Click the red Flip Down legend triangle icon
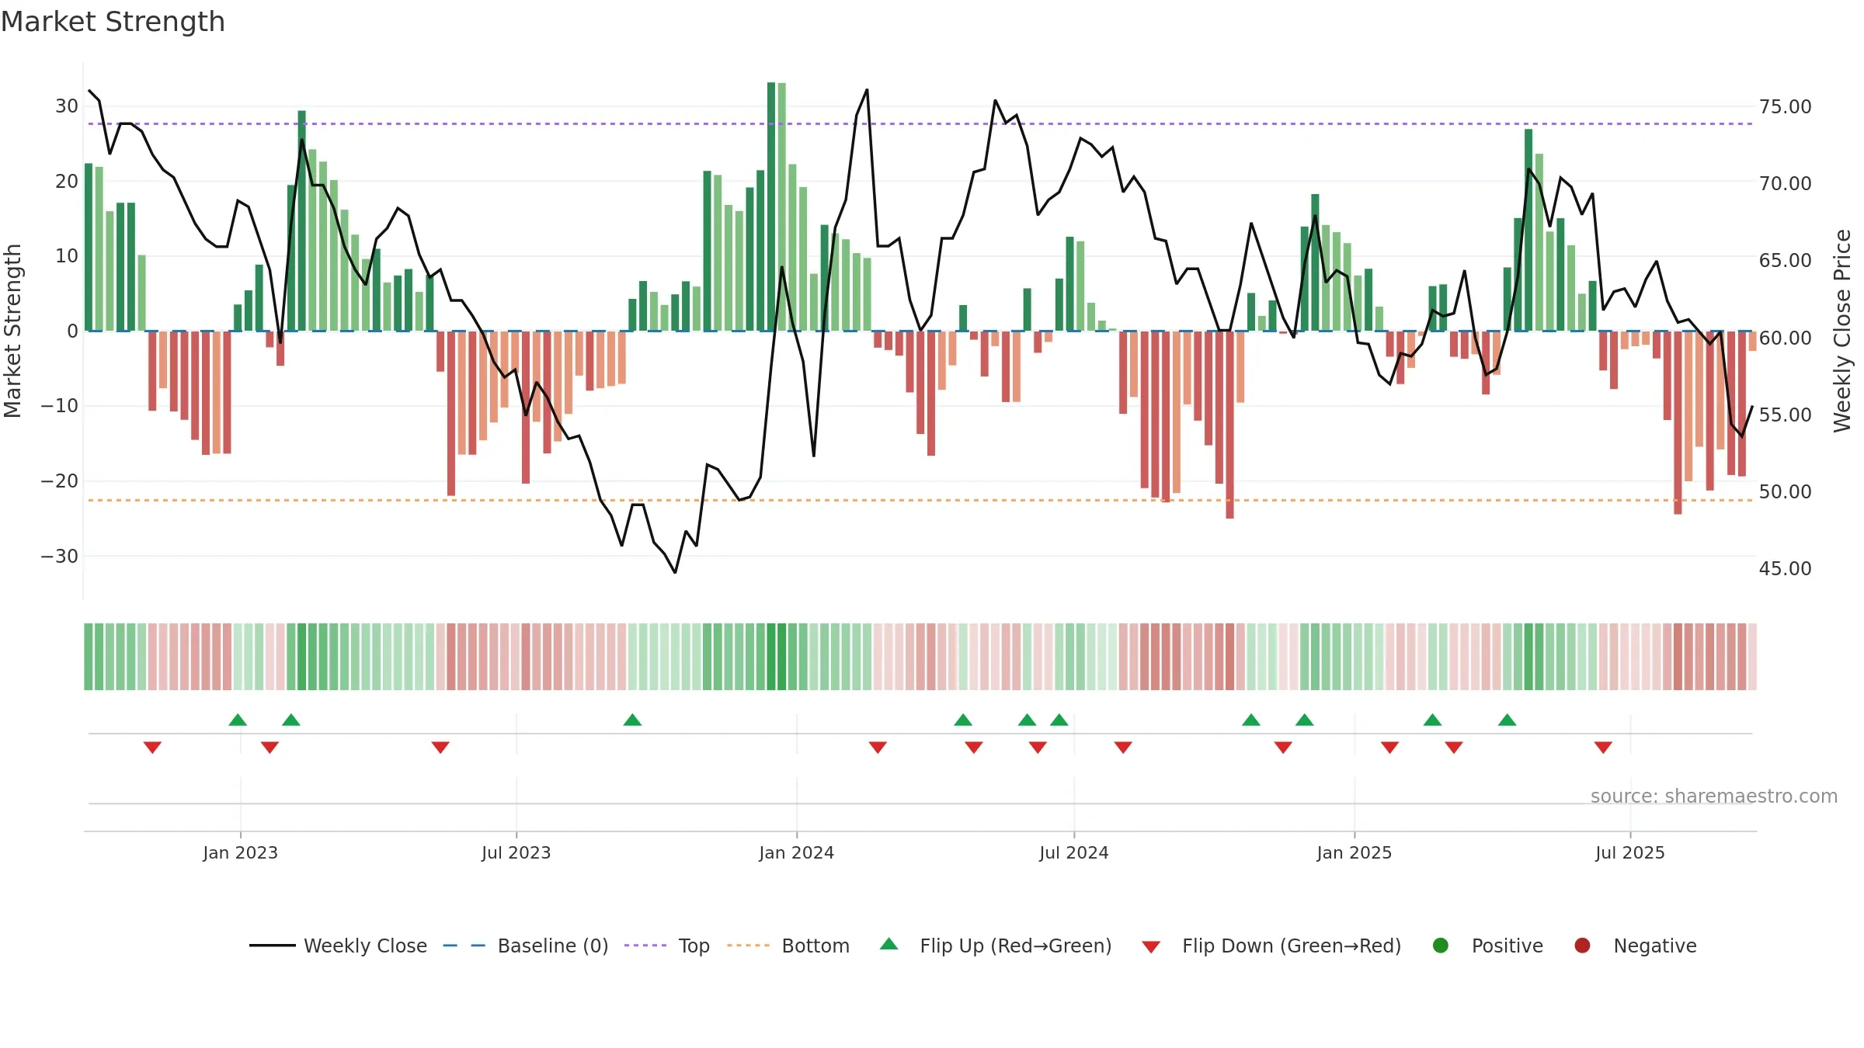The image size is (1864, 1048). tap(1152, 947)
